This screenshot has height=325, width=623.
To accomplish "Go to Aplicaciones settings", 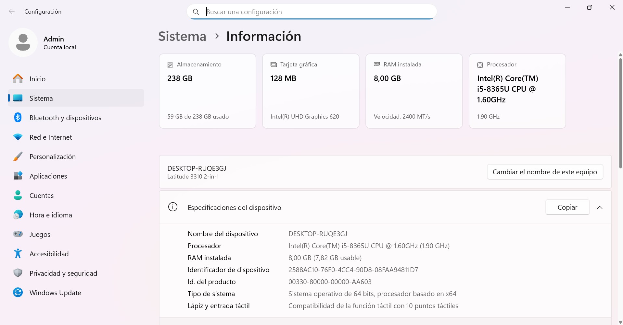I will point(48,176).
